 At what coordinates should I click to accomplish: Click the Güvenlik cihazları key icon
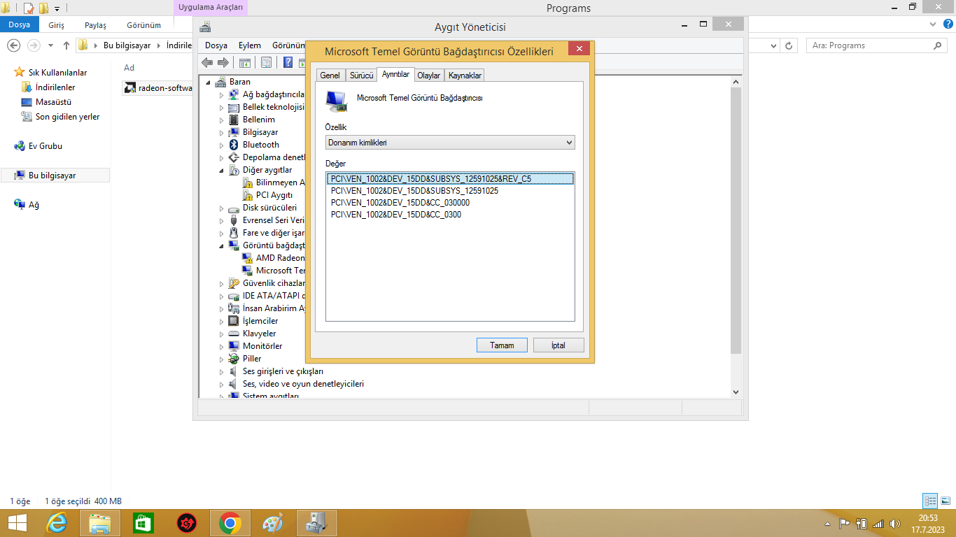tap(234, 283)
